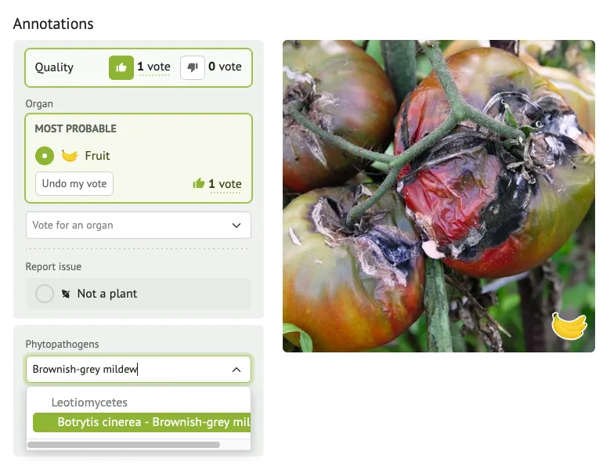Click the small thumbs-up beside organ vote count
The width and height of the screenshot is (610, 473).
point(199,183)
